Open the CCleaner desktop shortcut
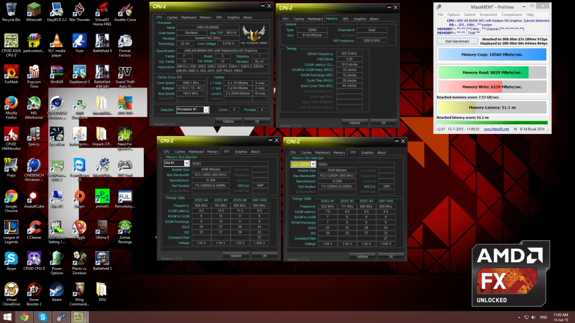Viewport: 575px width, 323px height. point(34,230)
